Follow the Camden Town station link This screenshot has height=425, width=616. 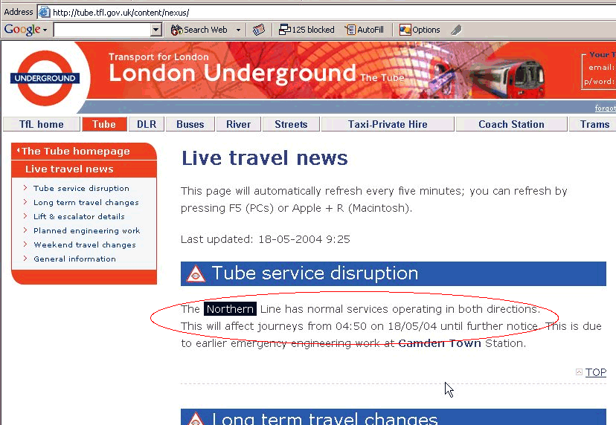(440, 343)
